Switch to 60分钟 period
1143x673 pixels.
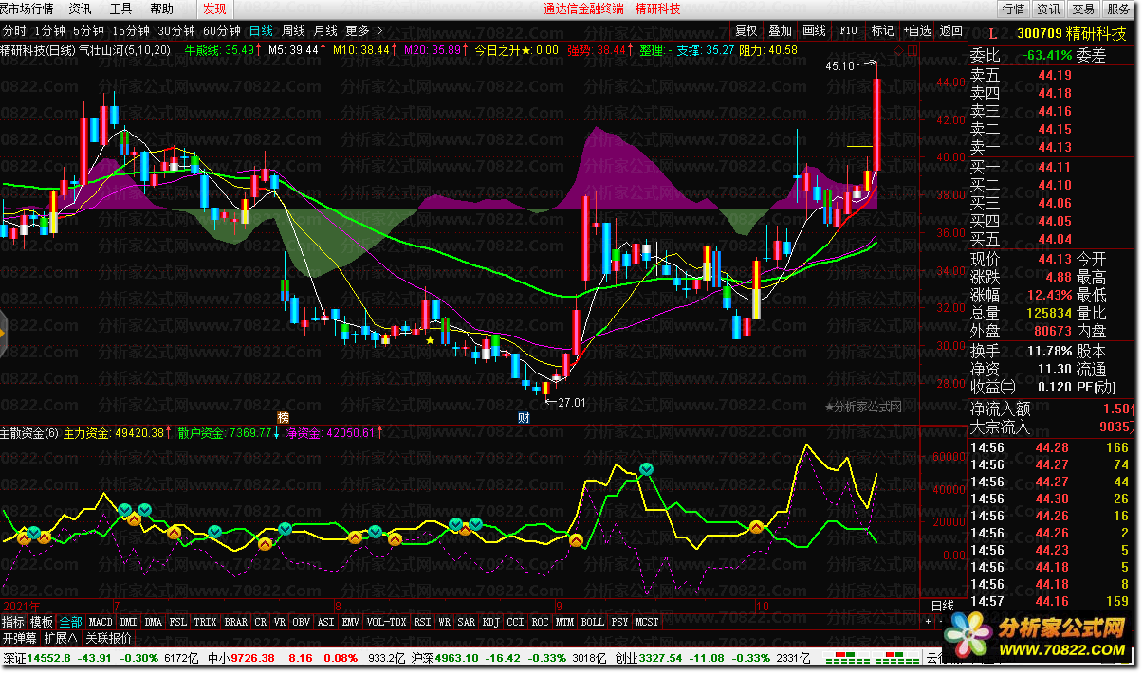[221, 30]
